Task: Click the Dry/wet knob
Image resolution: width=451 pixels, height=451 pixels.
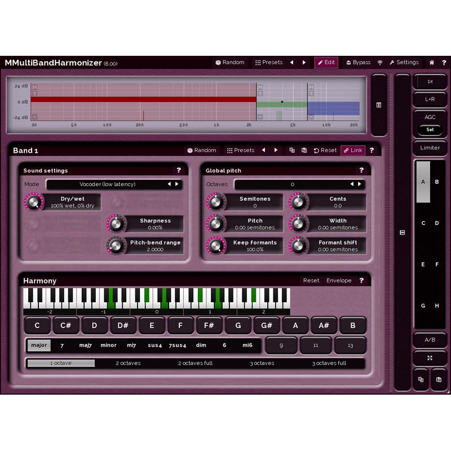Action: tap(34, 202)
